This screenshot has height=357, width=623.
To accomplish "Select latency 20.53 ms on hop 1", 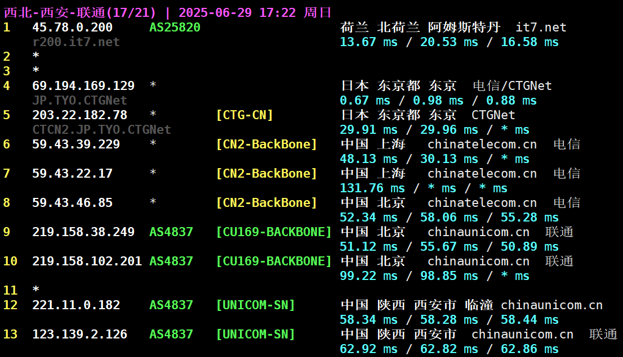I will [x=449, y=42].
